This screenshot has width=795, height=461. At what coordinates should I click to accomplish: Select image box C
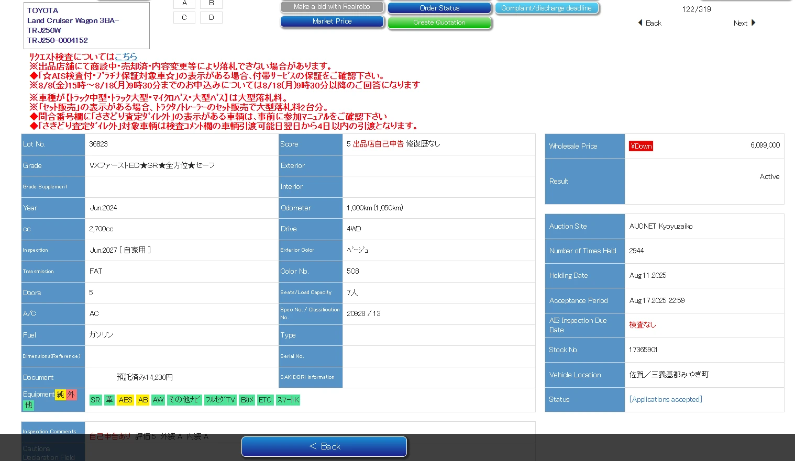[x=184, y=17]
